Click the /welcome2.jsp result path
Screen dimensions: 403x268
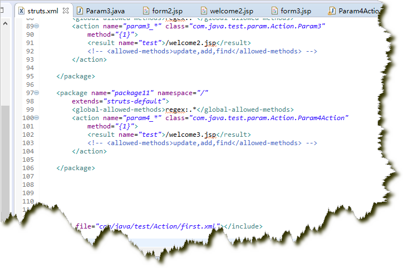click(191, 43)
